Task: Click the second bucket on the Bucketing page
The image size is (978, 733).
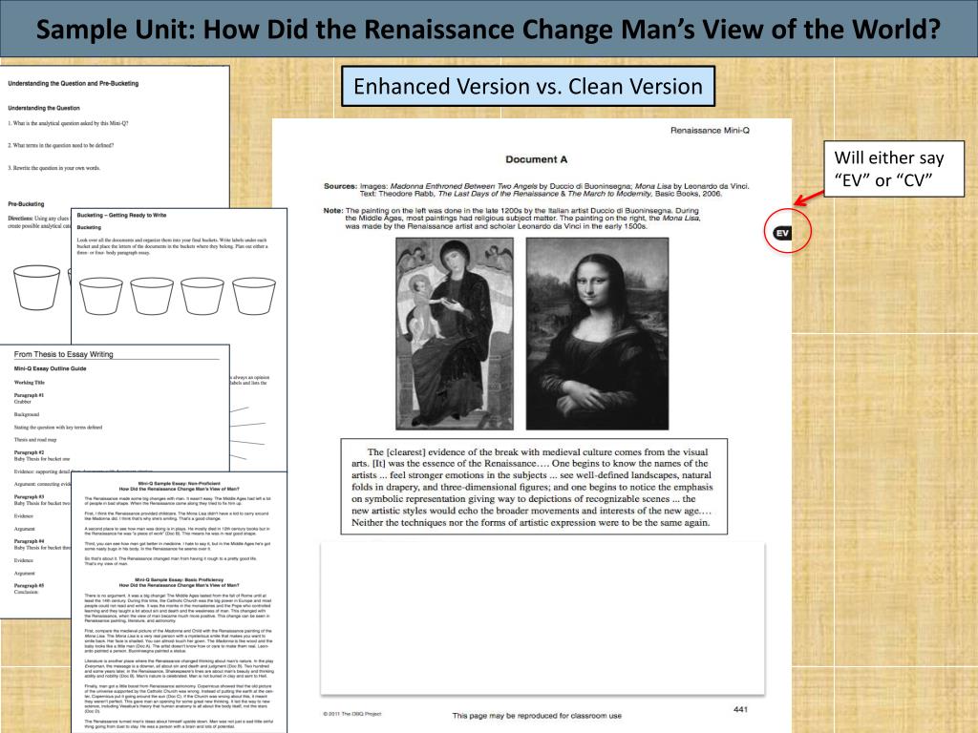Action: (152, 296)
